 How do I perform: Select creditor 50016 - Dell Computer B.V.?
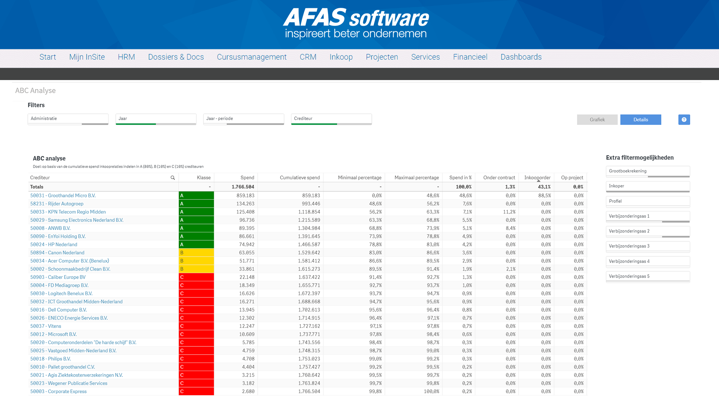pos(58,310)
